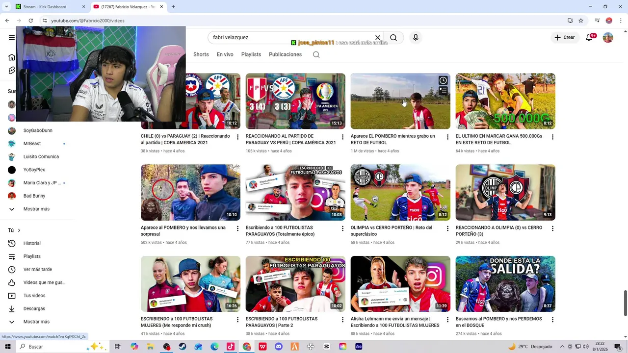Open the Tú section chevron
The height and width of the screenshot is (353, 628).
(19, 230)
